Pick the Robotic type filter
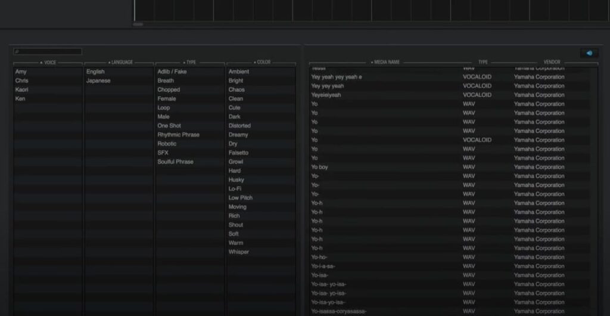The width and height of the screenshot is (610, 316). [190, 144]
